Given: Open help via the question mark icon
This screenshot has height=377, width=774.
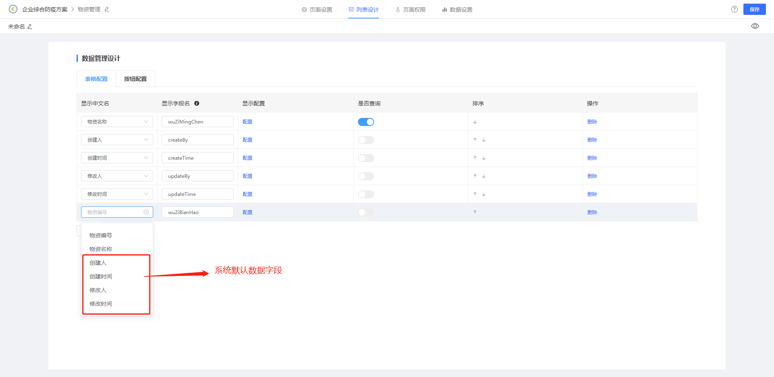Looking at the screenshot, I should 734,9.
